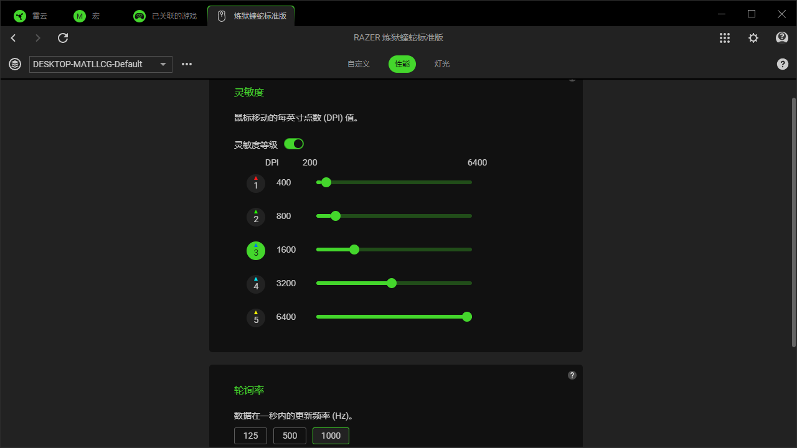The height and width of the screenshot is (448, 797).
Task: Maximize the Razer Synapse window
Action: [752, 14]
